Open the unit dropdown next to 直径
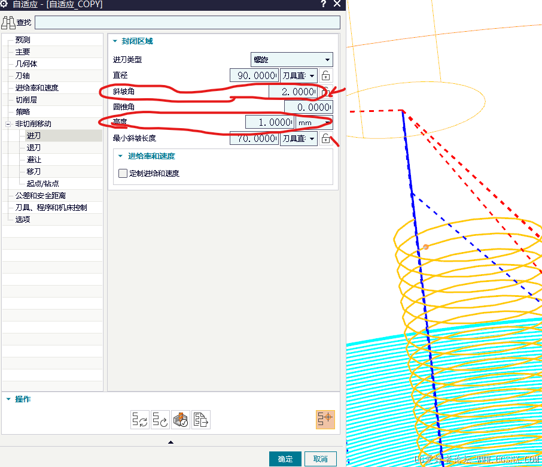542x467 pixels. 299,75
